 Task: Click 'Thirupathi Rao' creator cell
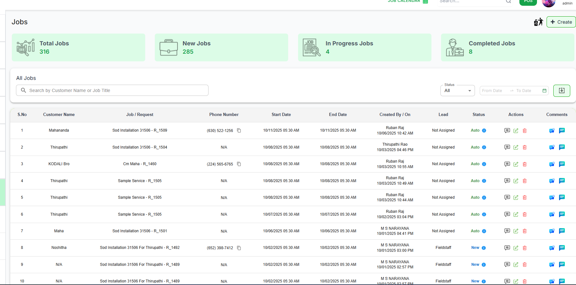[x=395, y=144]
